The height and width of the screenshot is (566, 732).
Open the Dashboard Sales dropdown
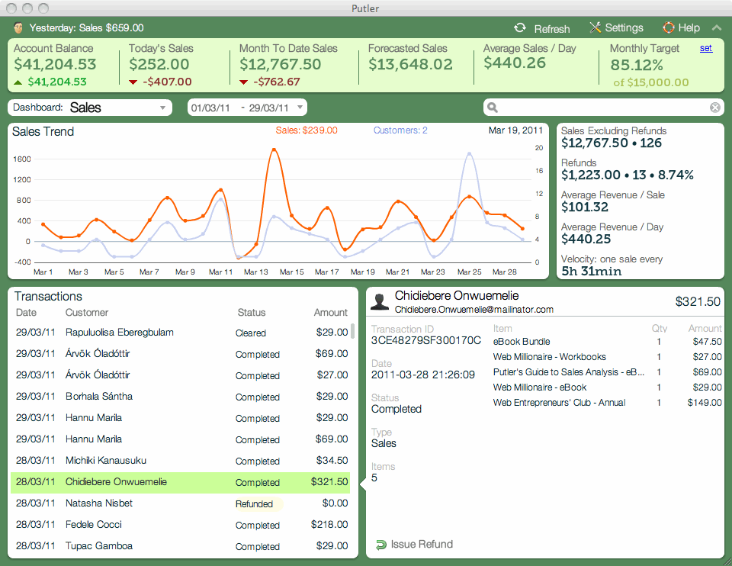[90, 108]
